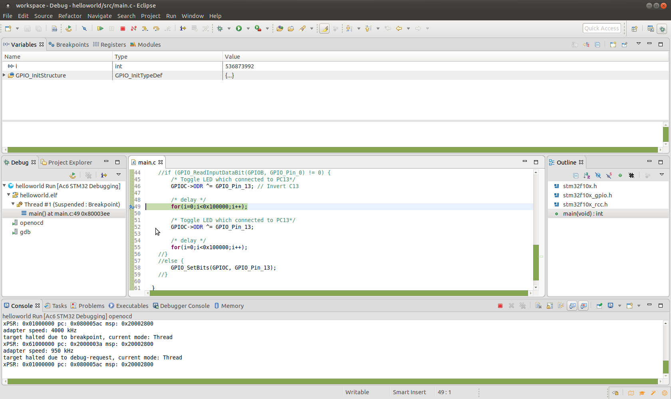Switch to the Breakpoints tab

pos(72,44)
